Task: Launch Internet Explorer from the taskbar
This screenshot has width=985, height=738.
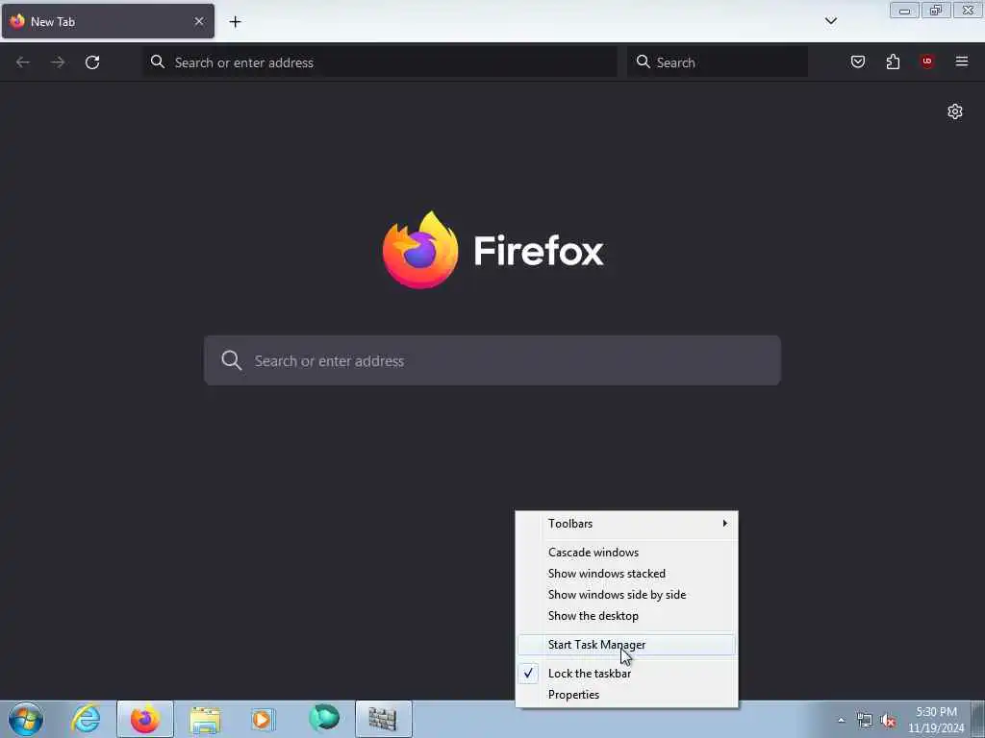Action: pos(86,719)
